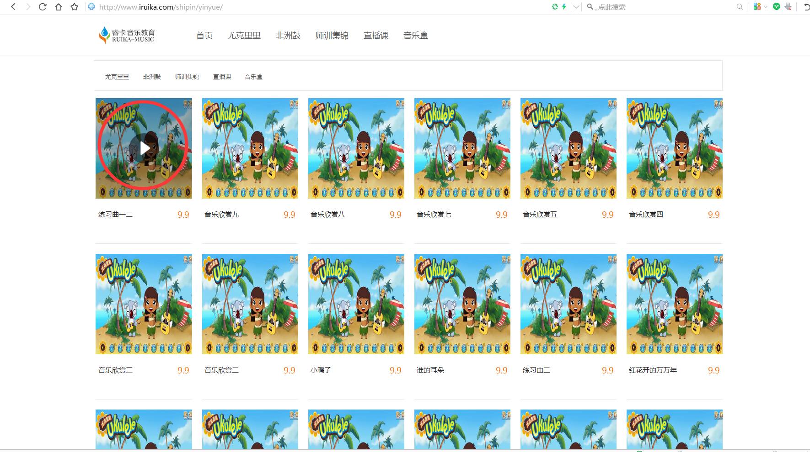
Task: Open the 音乐欣赏九 video thumbnail
Action: (250, 148)
